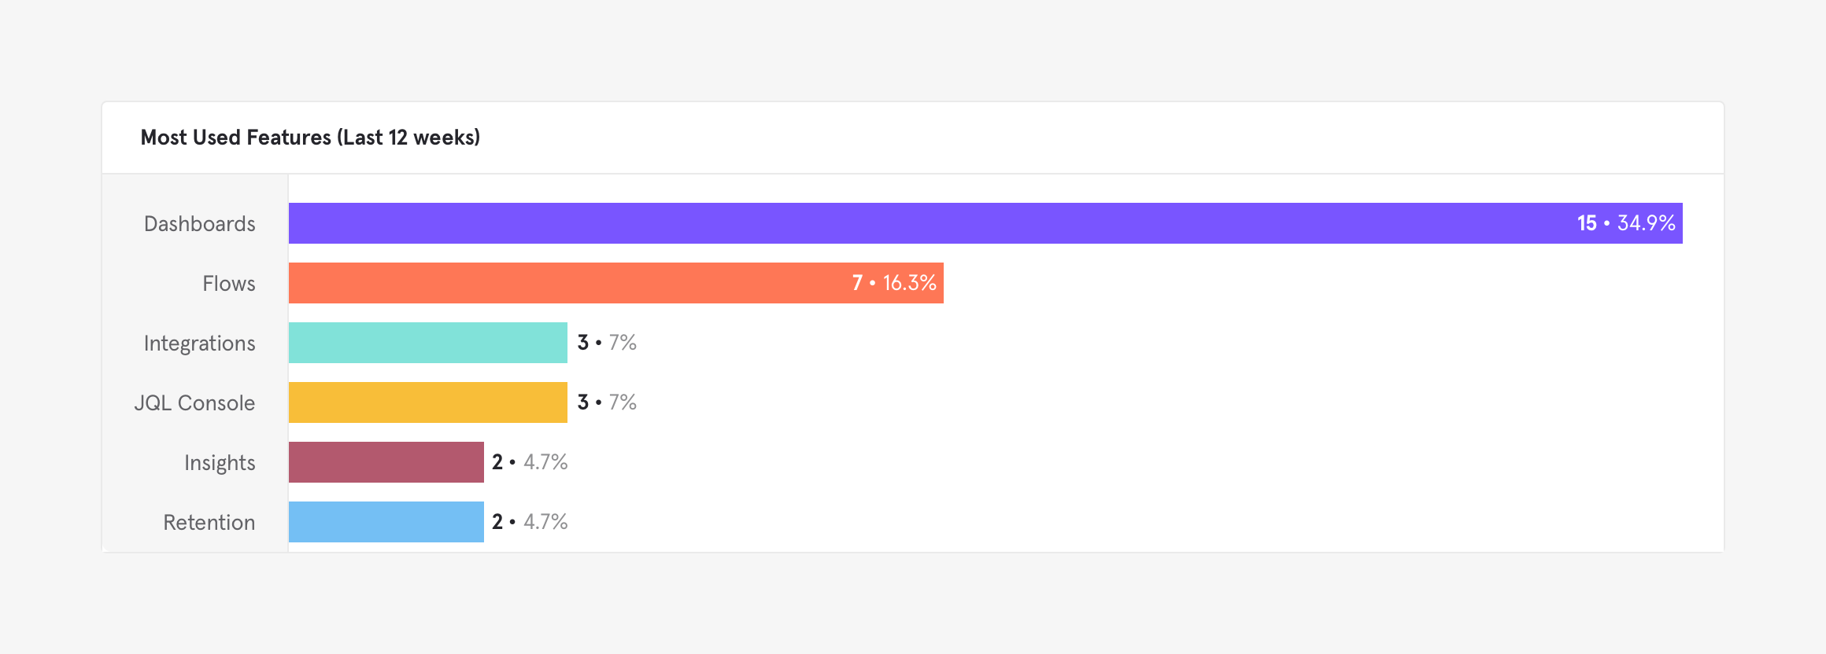
Task: Click the 4.7% value beside Retention bar
Action: click(x=545, y=522)
